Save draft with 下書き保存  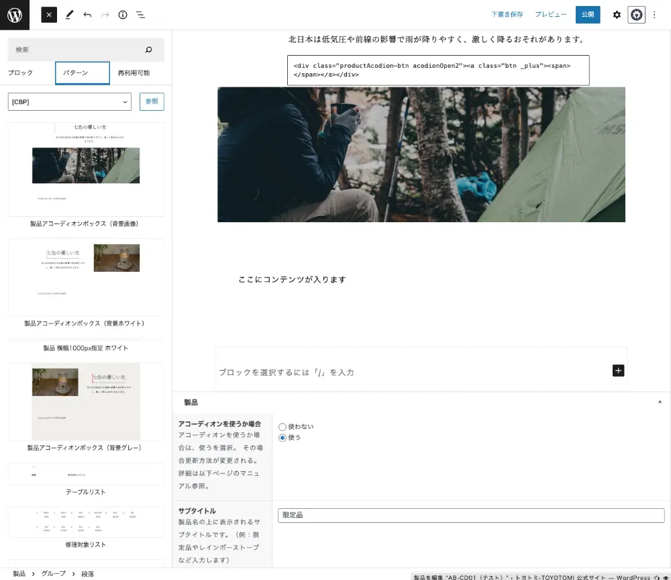[x=507, y=15]
